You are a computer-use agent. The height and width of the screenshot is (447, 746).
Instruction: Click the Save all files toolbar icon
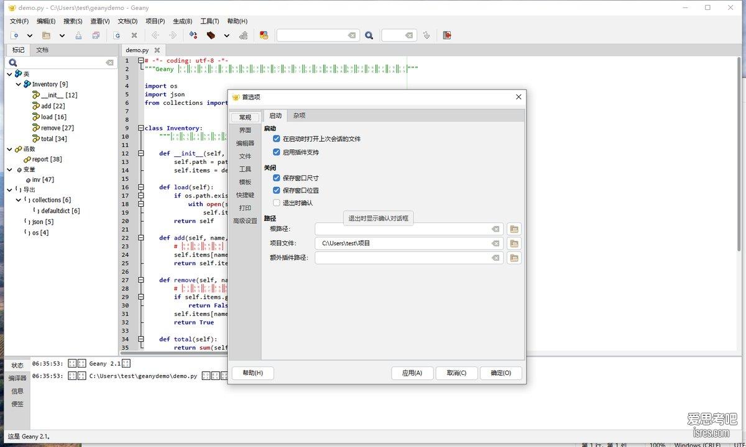pyautogui.click(x=96, y=35)
